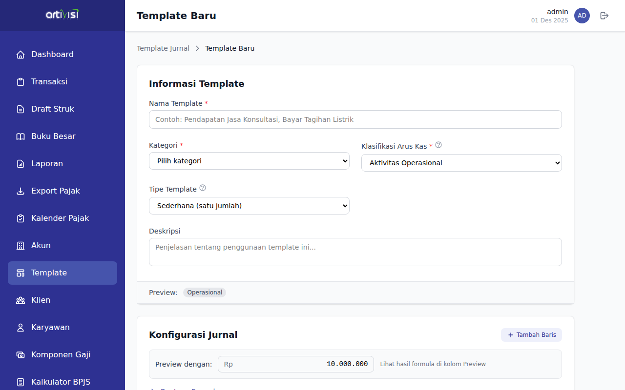Click the Tambah Baris button
625x390 pixels.
coord(531,335)
